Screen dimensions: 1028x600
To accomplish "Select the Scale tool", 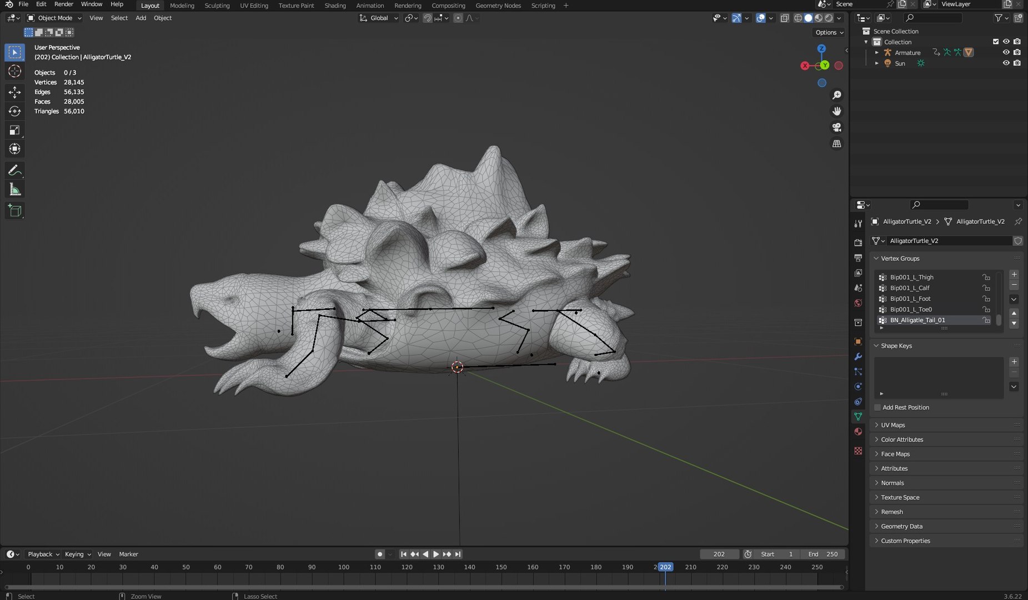I will (15, 130).
